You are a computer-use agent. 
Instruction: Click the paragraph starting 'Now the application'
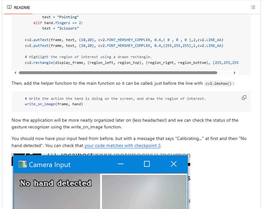coord(125,124)
